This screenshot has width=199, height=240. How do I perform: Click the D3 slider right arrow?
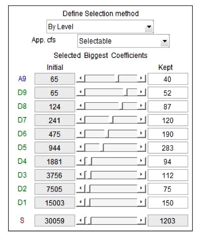tap(141, 174)
